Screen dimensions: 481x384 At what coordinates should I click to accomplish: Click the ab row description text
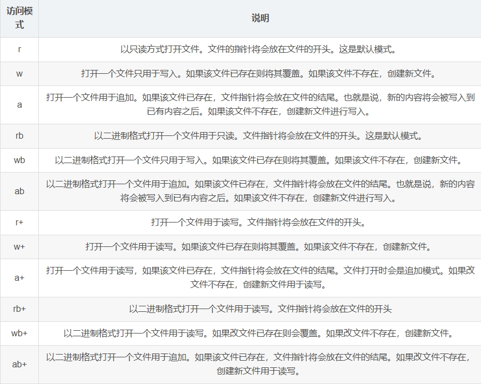tap(260, 191)
